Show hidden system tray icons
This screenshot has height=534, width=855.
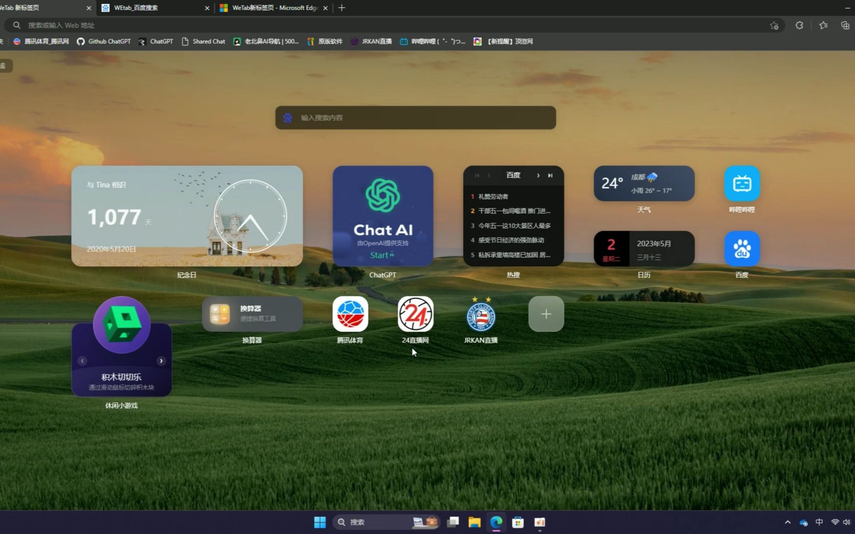[788, 522]
